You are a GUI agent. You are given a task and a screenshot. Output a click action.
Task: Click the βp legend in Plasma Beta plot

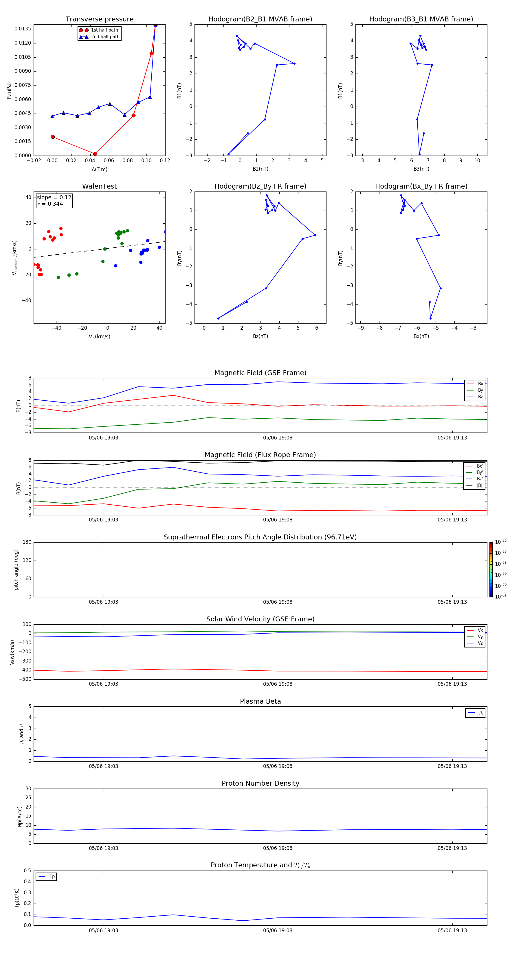475,713
